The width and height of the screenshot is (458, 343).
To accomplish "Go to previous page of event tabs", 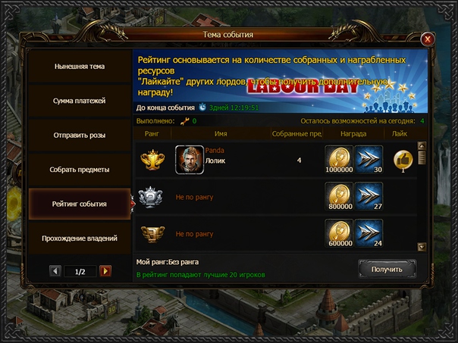I will click(x=55, y=271).
